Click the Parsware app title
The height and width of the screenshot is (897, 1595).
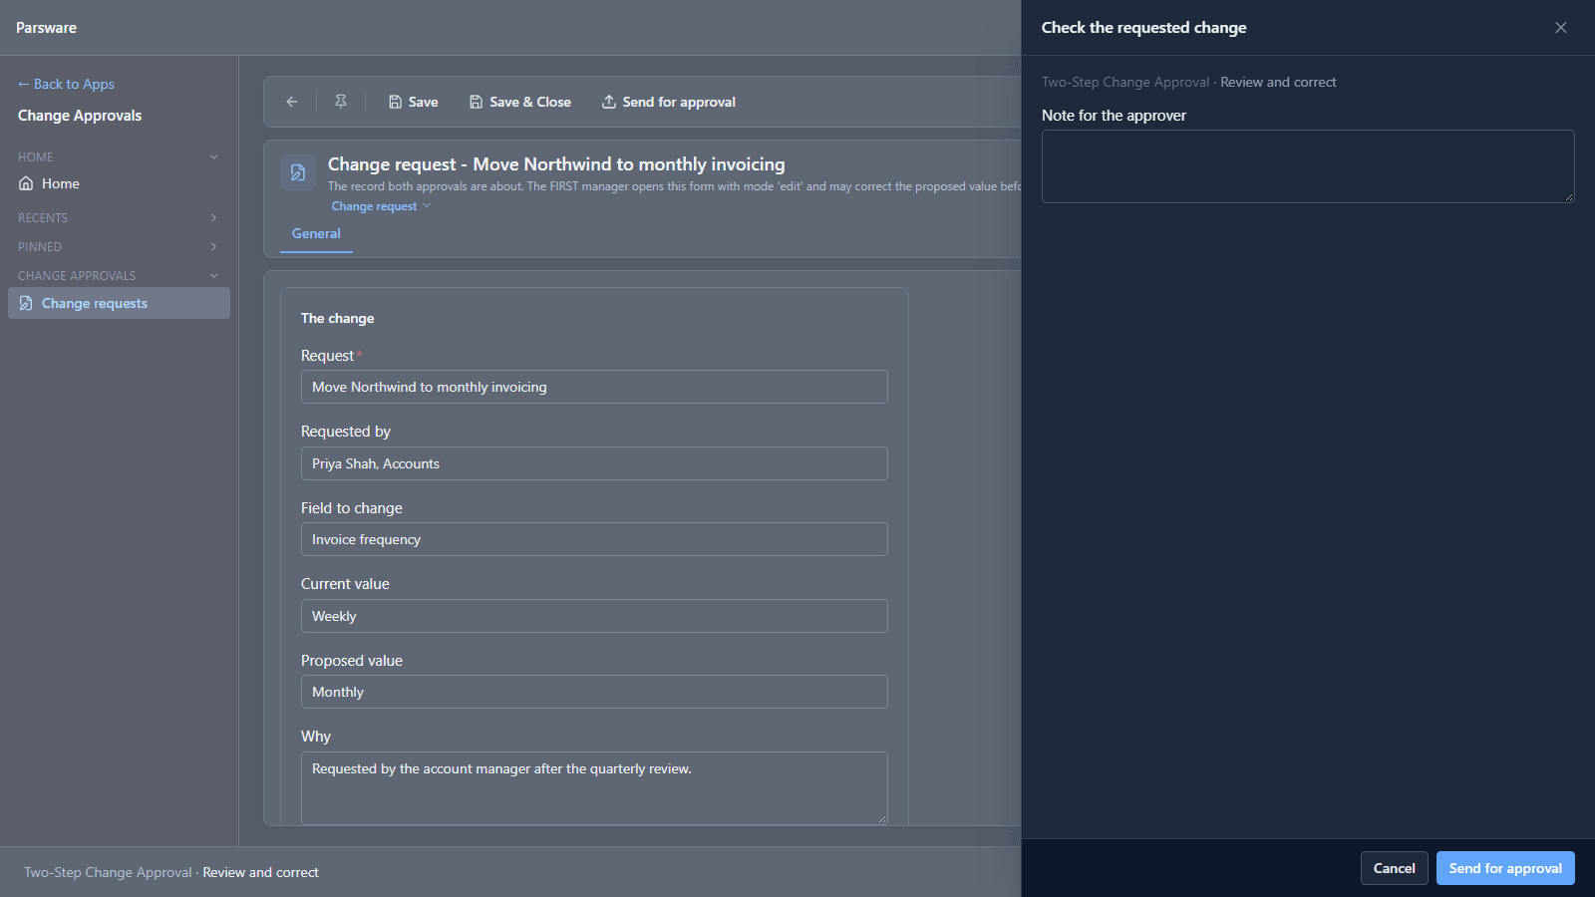click(x=46, y=28)
